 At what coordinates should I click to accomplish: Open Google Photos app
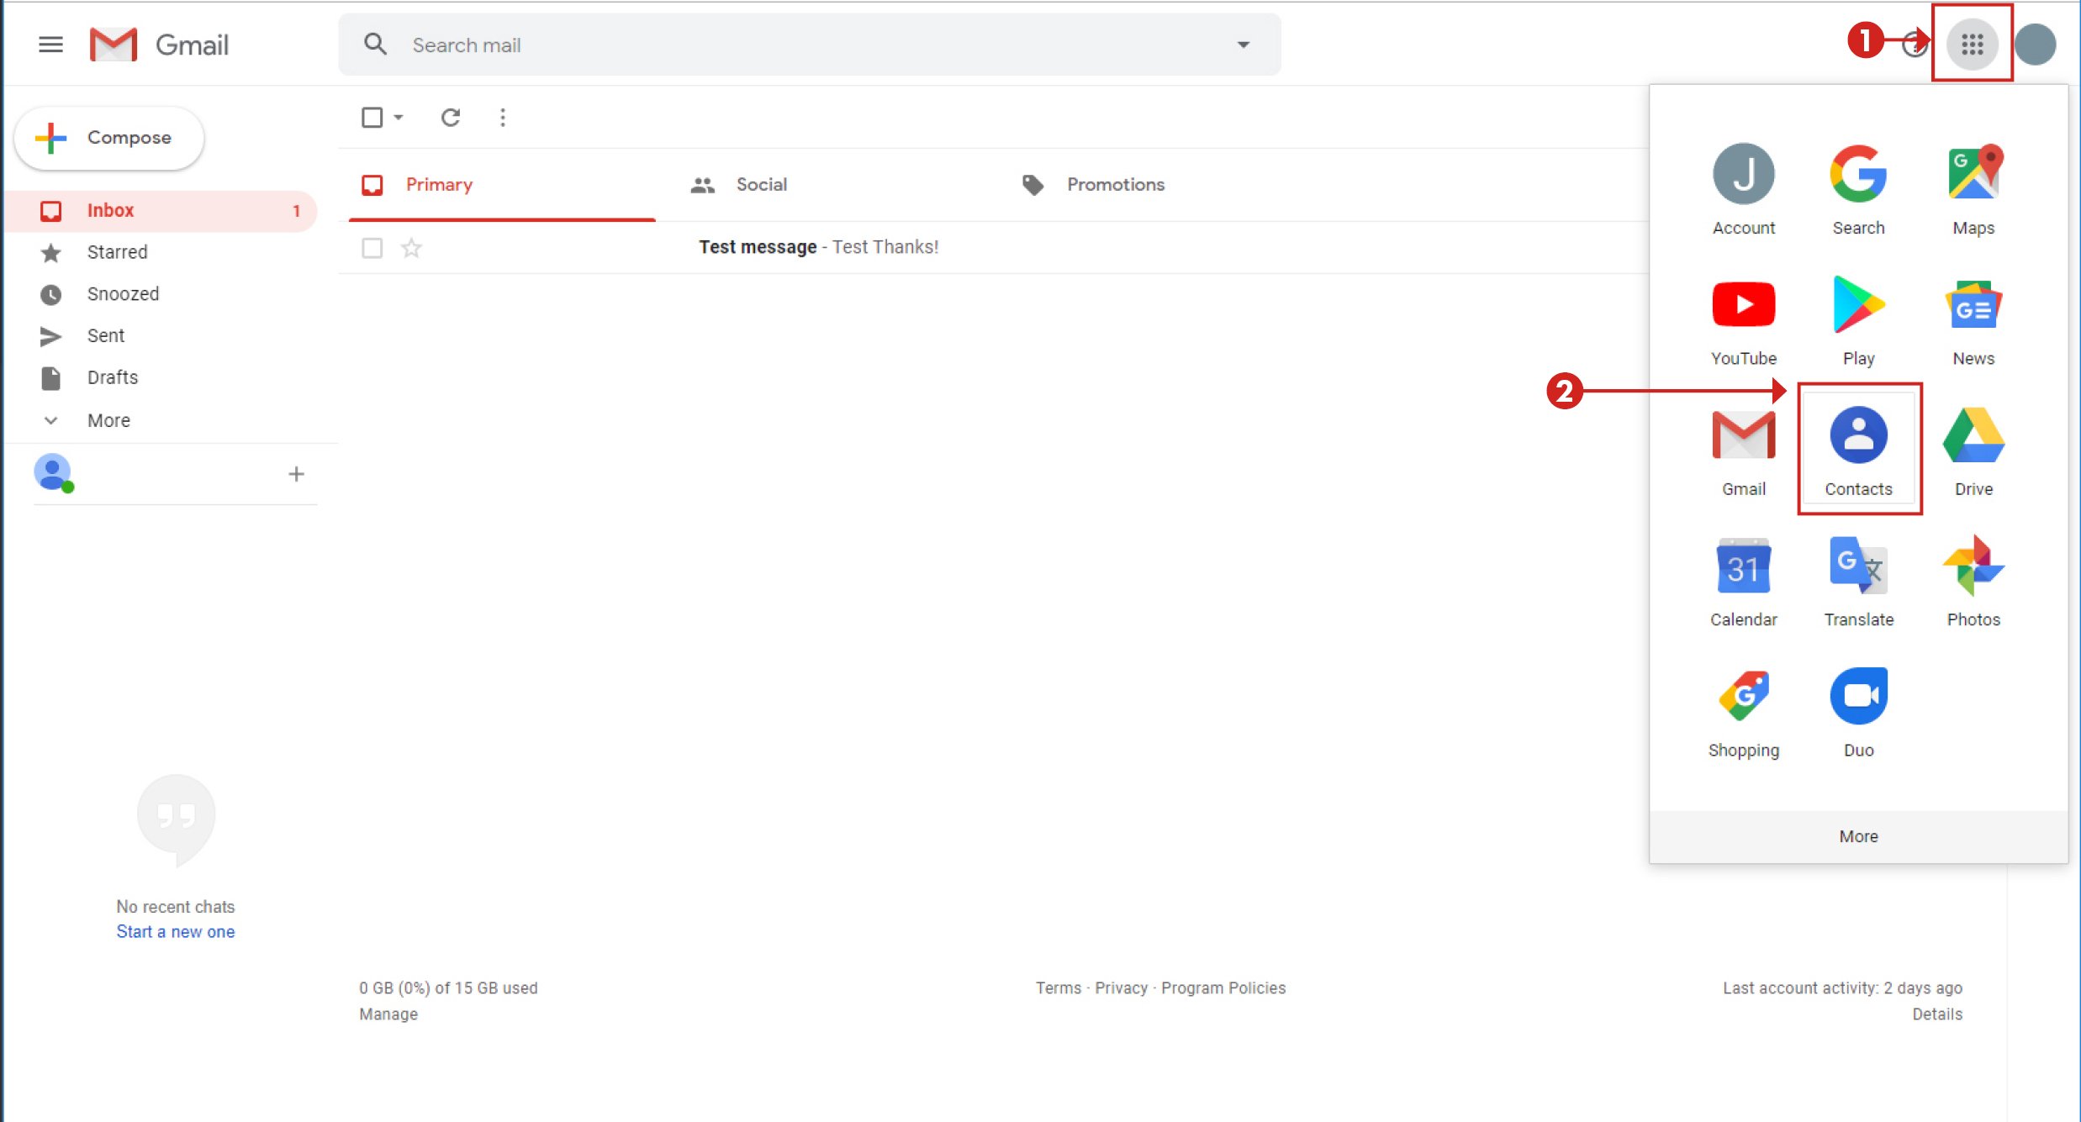coord(1973,582)
